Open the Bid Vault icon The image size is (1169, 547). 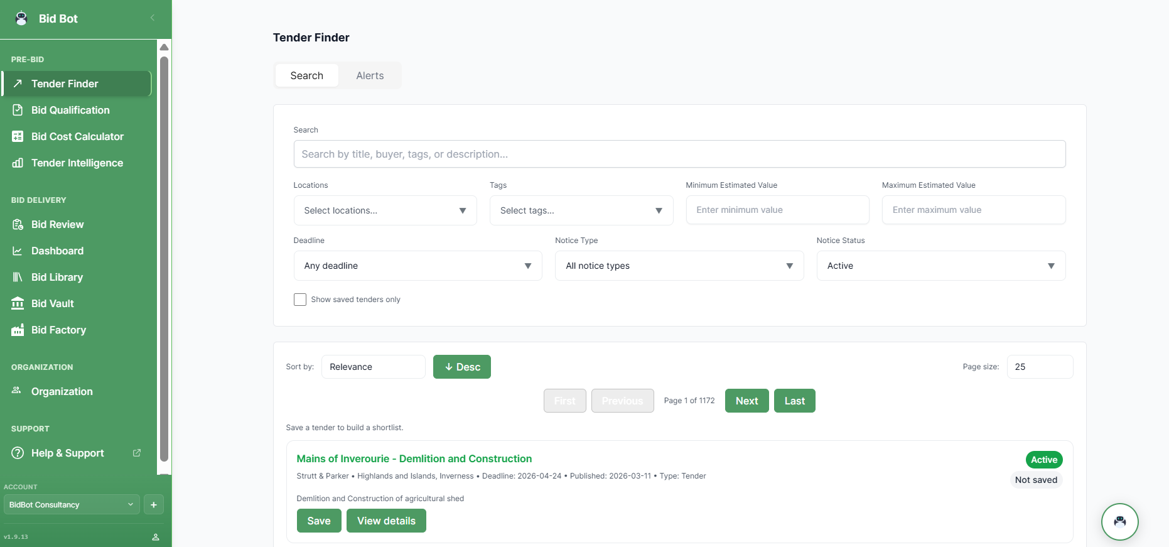(x=18, y=303)
